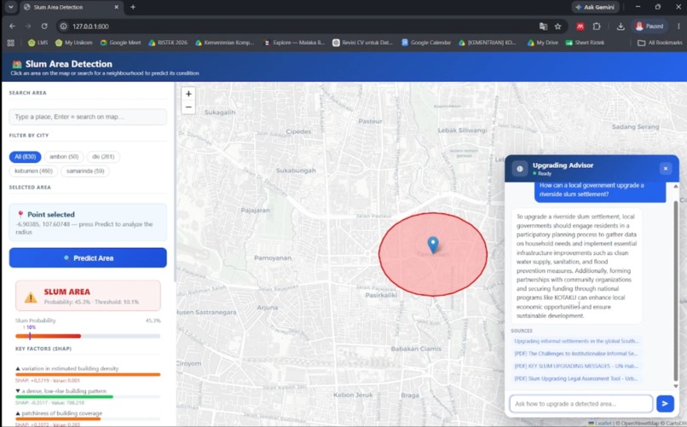Viewport: 687px width, 427px height.
Task: Click the Slum Area Detection logo icon
Action: tap(17, 65)
